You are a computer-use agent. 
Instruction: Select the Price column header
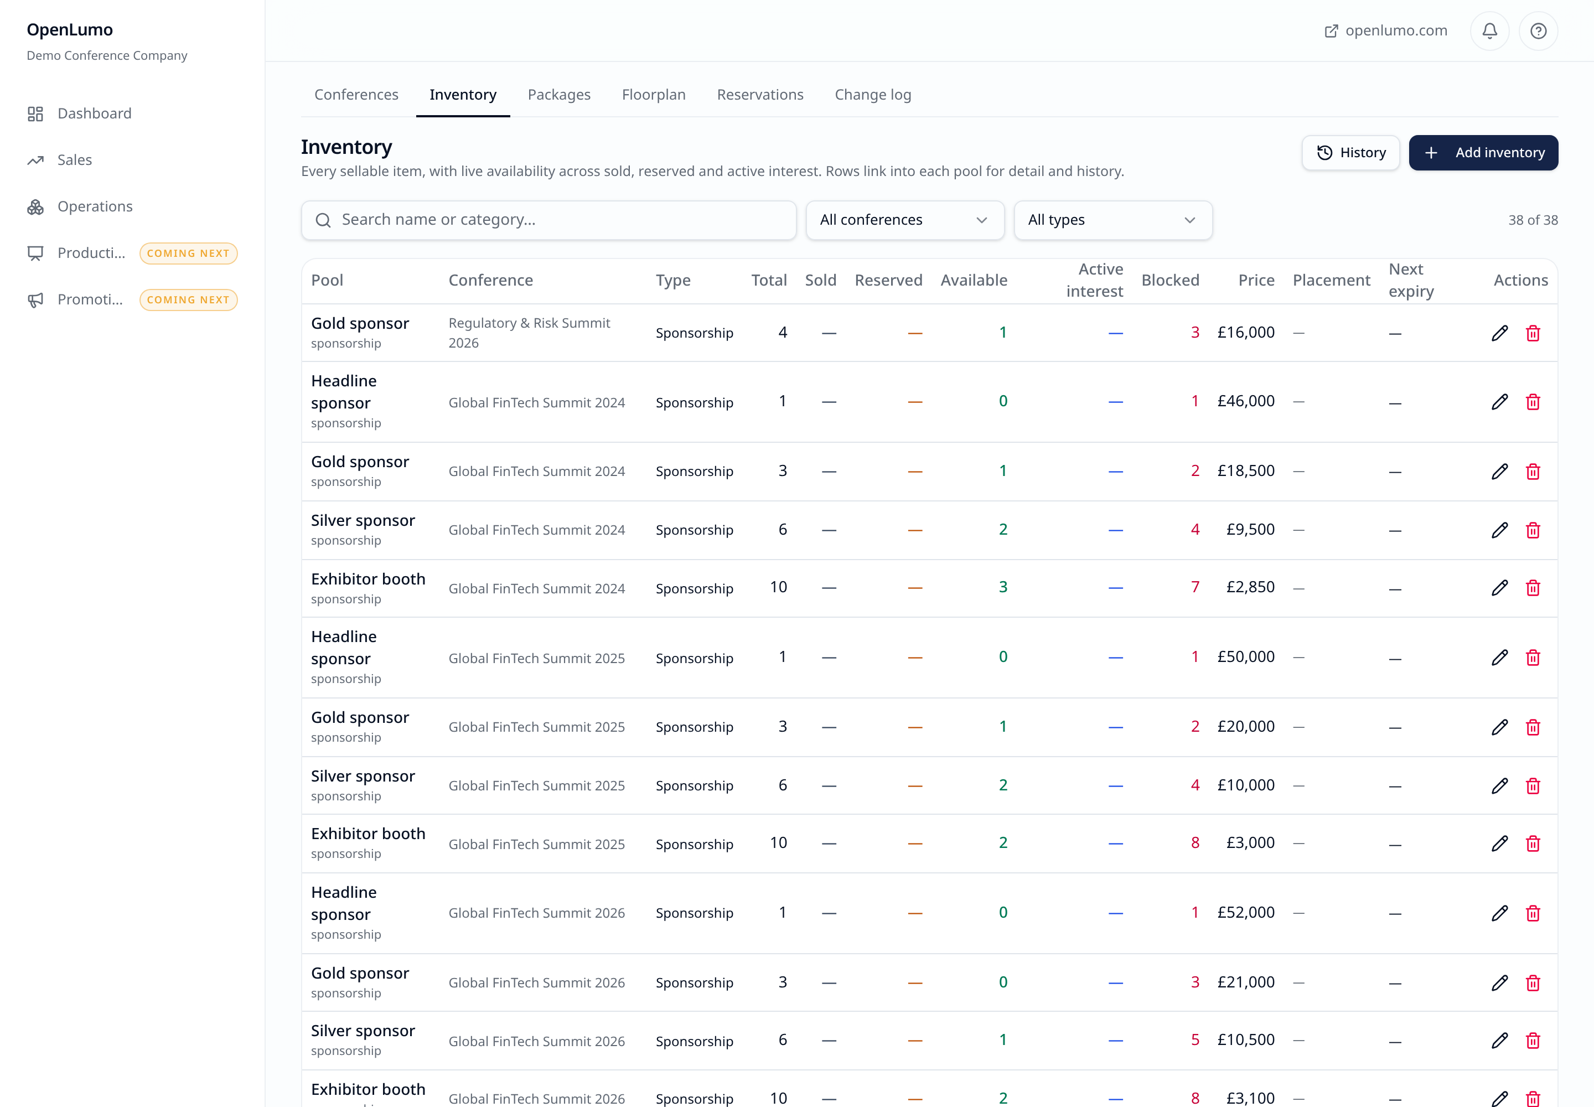click(x=1256, y=280)
